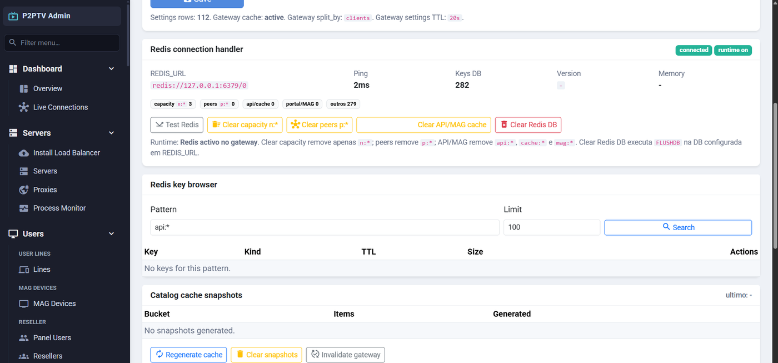Click the trash icon in Clear Redis DB
The image size is (778, 363).
point(504,125)
